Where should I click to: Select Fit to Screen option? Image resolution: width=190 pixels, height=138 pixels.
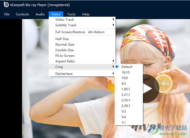coord(82,55)
